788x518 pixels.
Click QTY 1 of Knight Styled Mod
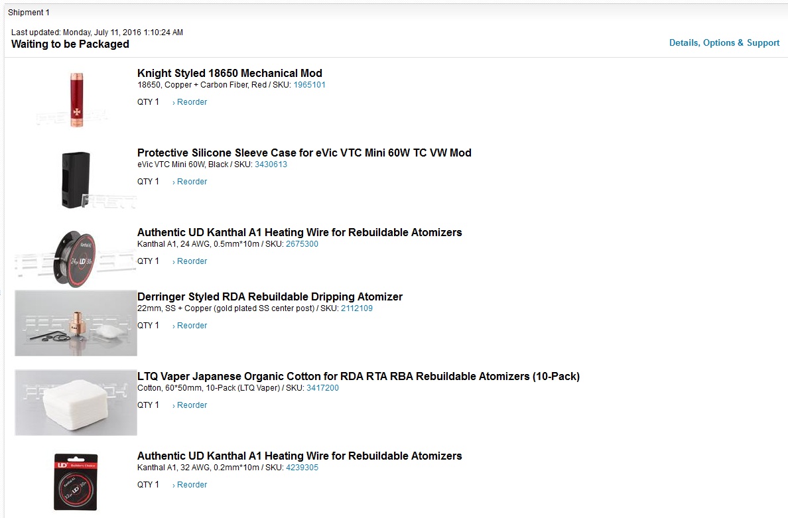149,102
